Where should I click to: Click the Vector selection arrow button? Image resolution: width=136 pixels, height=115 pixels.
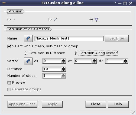point(28,61)
